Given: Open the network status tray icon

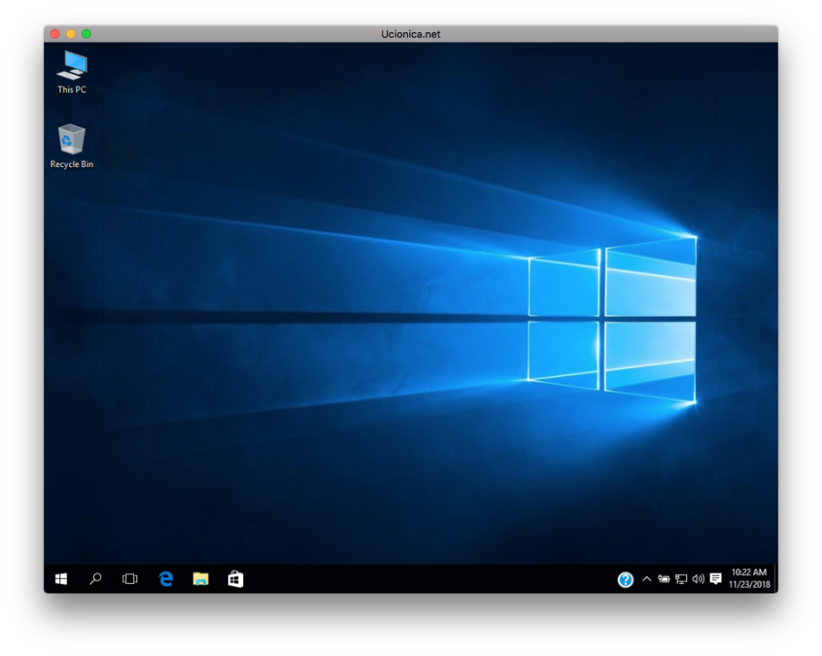Looking at the screenshot, I should pyautogui.click(x=681, y=579).
